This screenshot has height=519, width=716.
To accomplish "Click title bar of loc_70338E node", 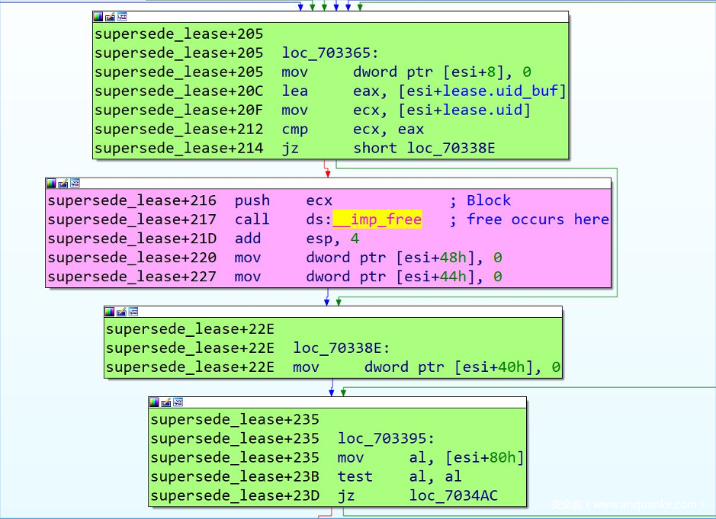I will [x=343, y=312].
